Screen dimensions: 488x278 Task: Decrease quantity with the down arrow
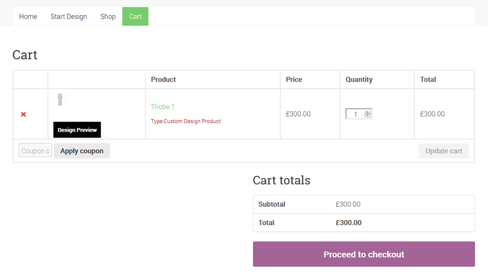pyautogui.click(x=368, y=116)
